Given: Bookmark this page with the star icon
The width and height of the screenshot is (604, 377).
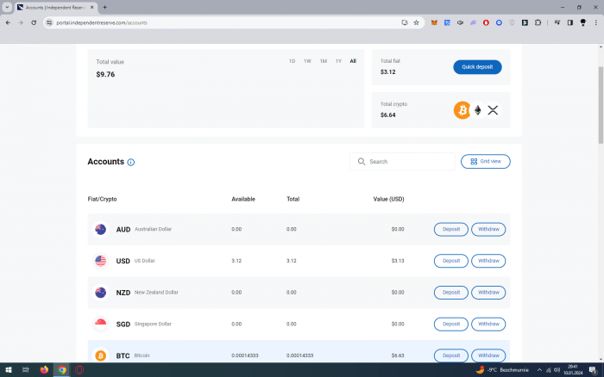Looking at the screenshot, I should point(416,22).
